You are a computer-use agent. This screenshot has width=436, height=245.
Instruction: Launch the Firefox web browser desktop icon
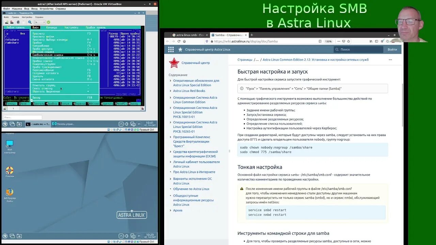pos(10,195)
